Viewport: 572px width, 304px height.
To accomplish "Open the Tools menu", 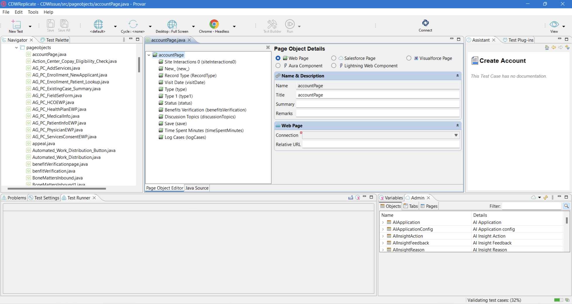I will [x=33, y=12].
